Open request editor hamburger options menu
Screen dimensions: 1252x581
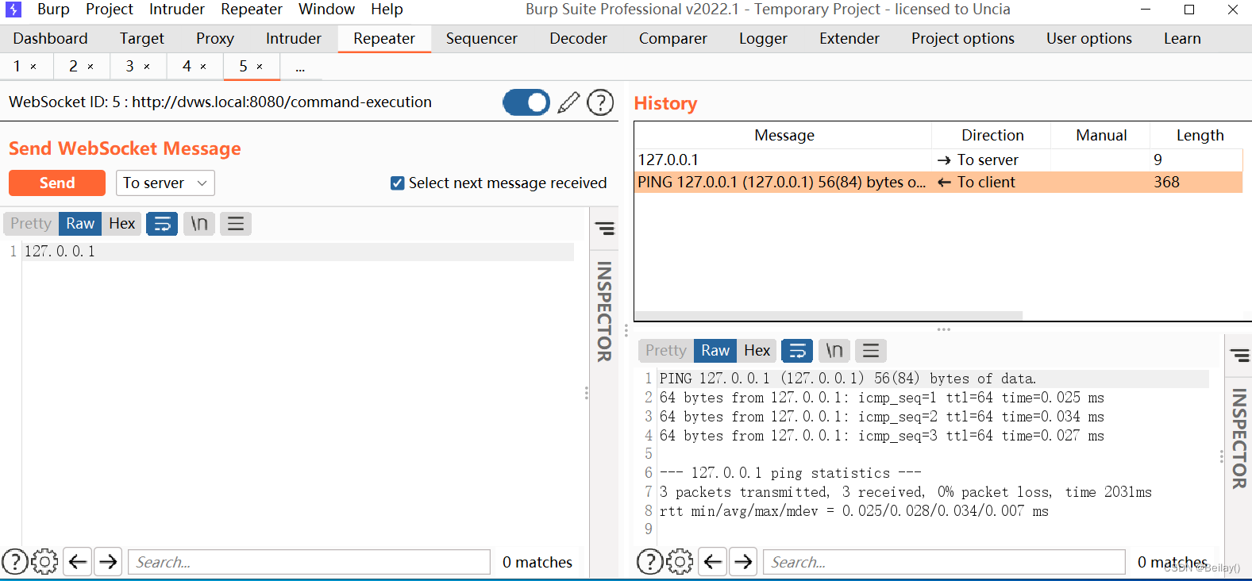[x=236, y=224]
